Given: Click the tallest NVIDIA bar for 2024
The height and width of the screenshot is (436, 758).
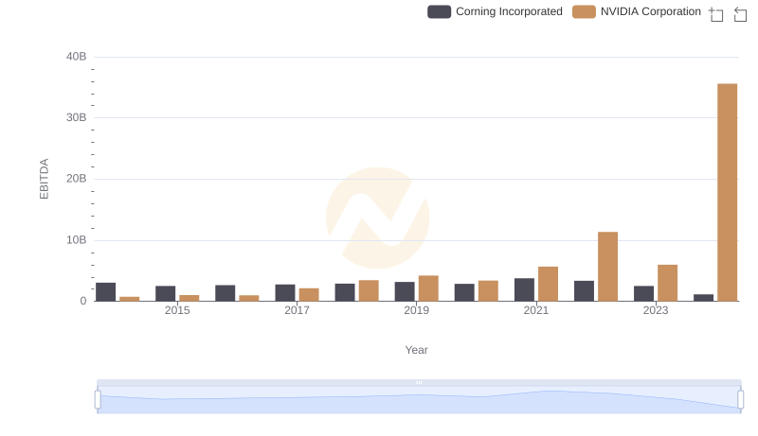Looking at the screenshot, I should [727, 192].
